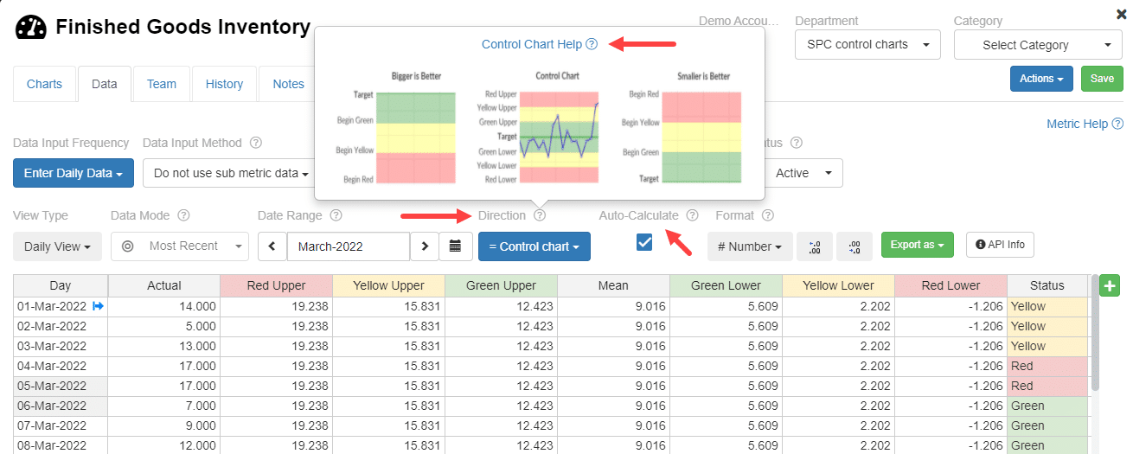Switch to the Charts tab
This screenshot has width=1133, height=454.
tap(44, 84)
